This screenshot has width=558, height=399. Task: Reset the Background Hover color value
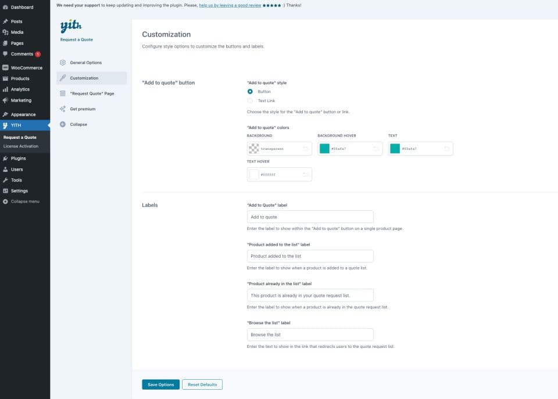point(376,149)
